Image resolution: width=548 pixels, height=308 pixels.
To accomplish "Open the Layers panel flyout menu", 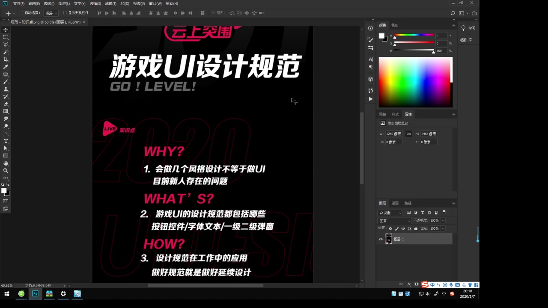I will pos(453,203).
